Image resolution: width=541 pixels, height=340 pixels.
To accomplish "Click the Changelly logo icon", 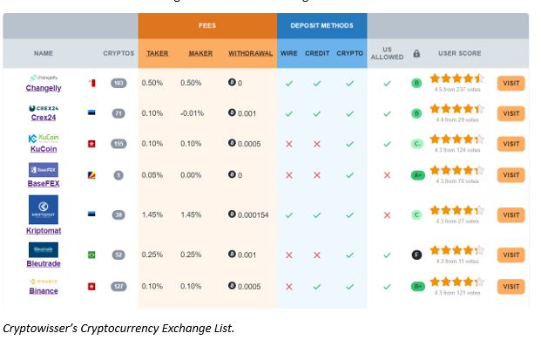I will [44, 78].
